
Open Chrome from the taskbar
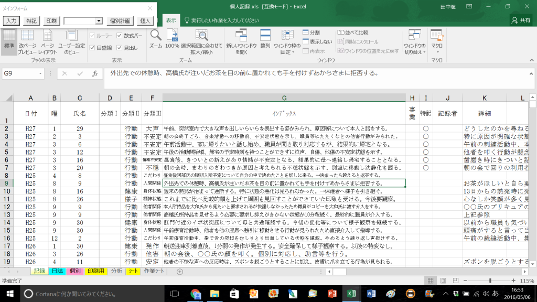point(195,294)
